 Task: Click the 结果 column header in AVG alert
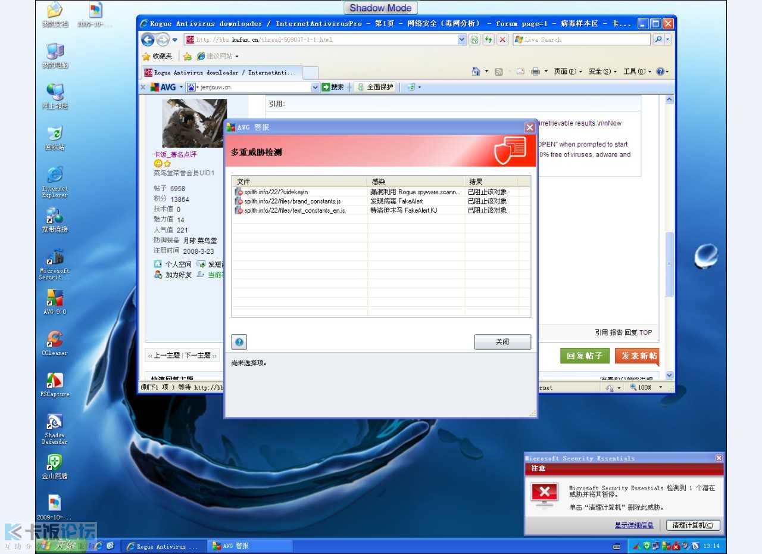[x=491, y=182]
